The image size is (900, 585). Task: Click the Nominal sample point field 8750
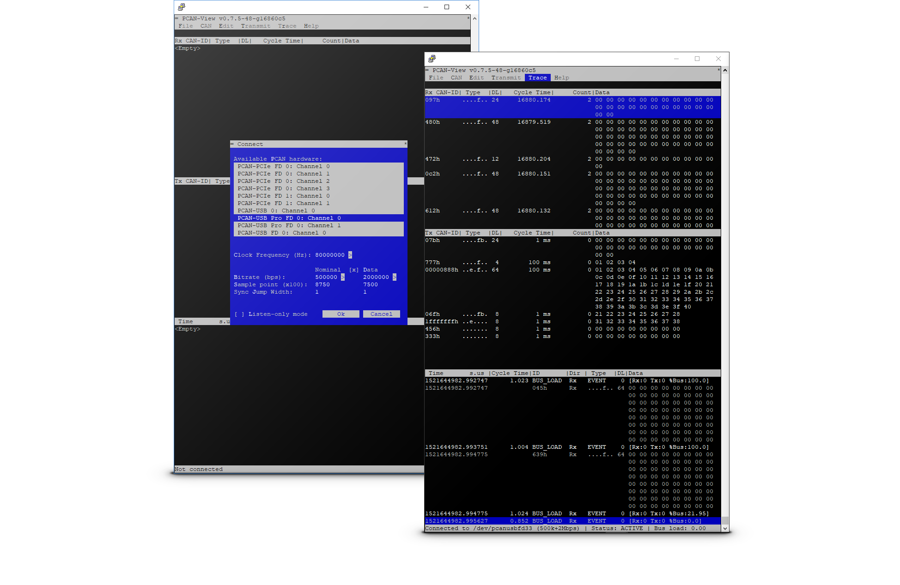(x=322, y=284)
